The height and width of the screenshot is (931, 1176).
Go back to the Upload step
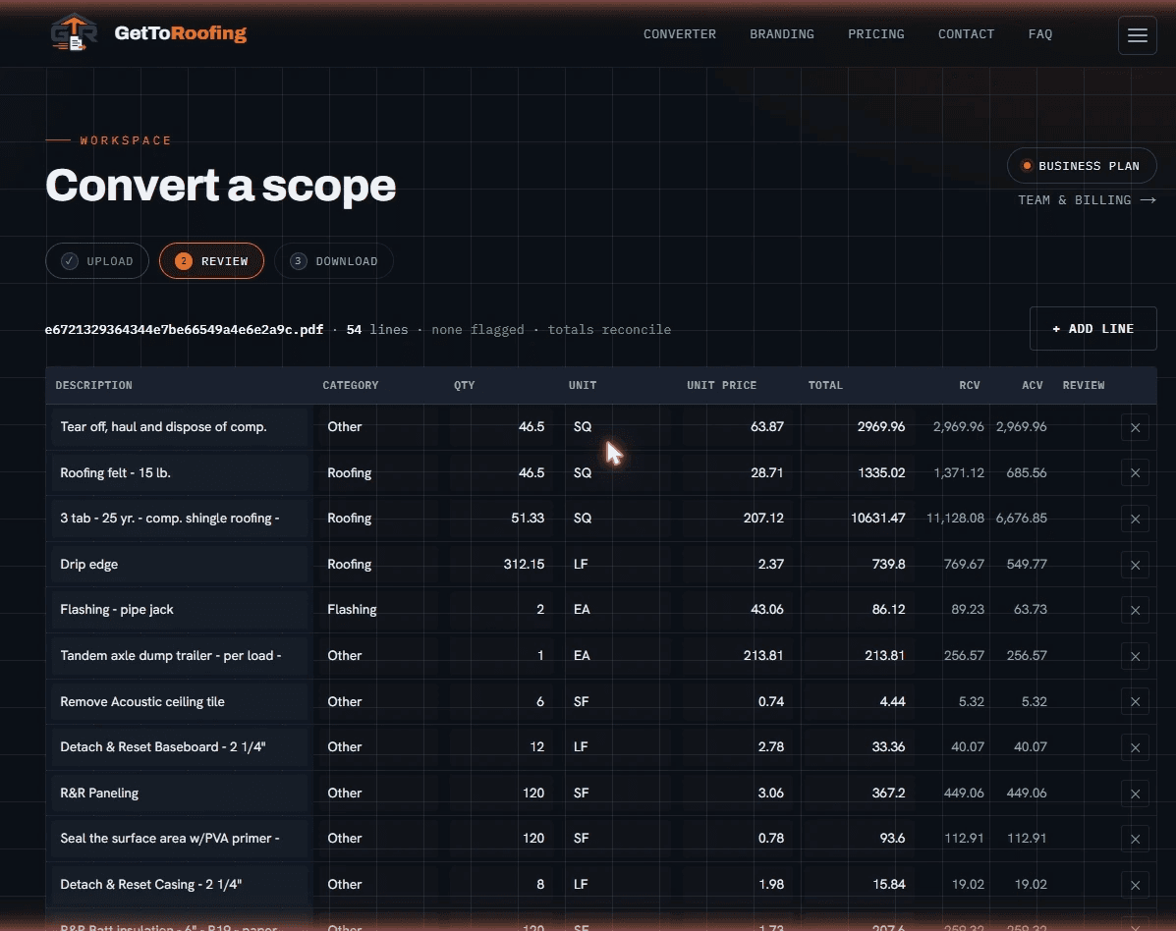click(97, 261)
